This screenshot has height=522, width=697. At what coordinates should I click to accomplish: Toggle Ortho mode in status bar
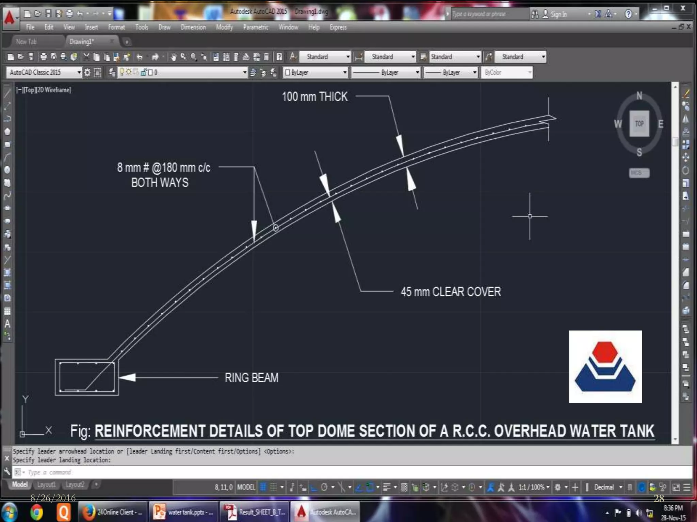pos(314,487)
